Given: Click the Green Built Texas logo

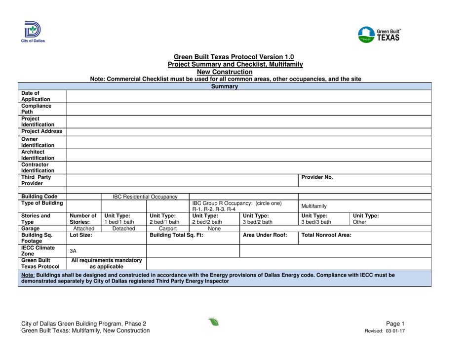Looking at the screenshot, I should point(379,35).
